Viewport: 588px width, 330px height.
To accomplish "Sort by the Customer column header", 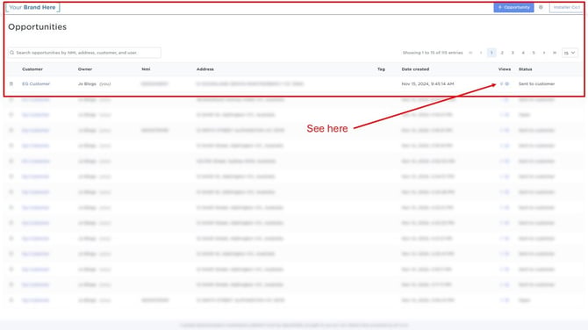I will [32, 69].
